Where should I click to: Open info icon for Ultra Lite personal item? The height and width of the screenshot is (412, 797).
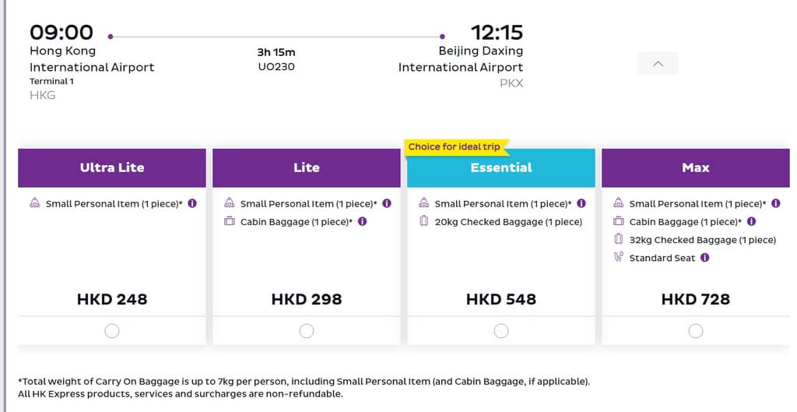click(192, 203)
